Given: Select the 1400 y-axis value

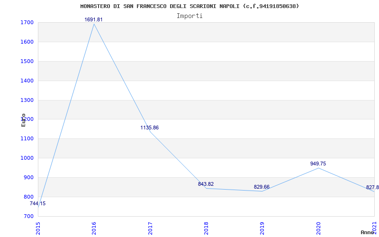Looking at the screenshot, I should point(27,81).
